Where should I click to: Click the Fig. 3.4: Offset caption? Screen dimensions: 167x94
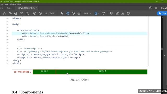(x=79, y=80)
